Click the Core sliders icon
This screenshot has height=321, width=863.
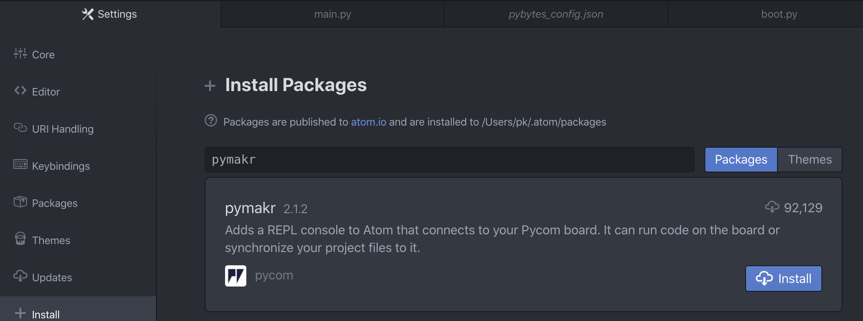click(20, 53)
